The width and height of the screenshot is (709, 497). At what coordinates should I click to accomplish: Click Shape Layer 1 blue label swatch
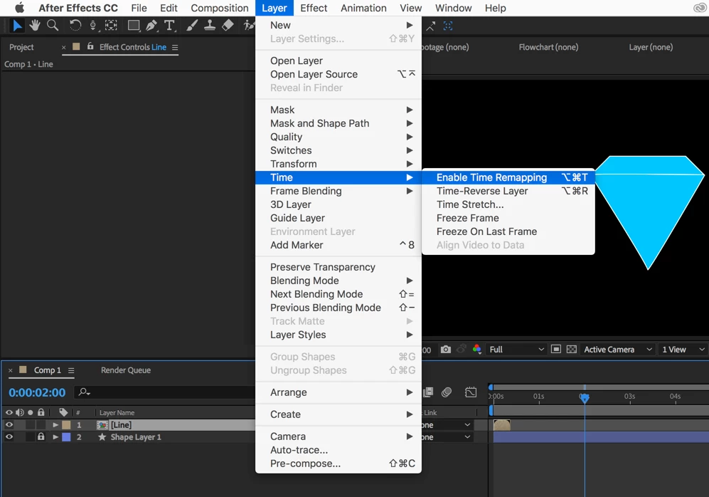pos(66,436)
